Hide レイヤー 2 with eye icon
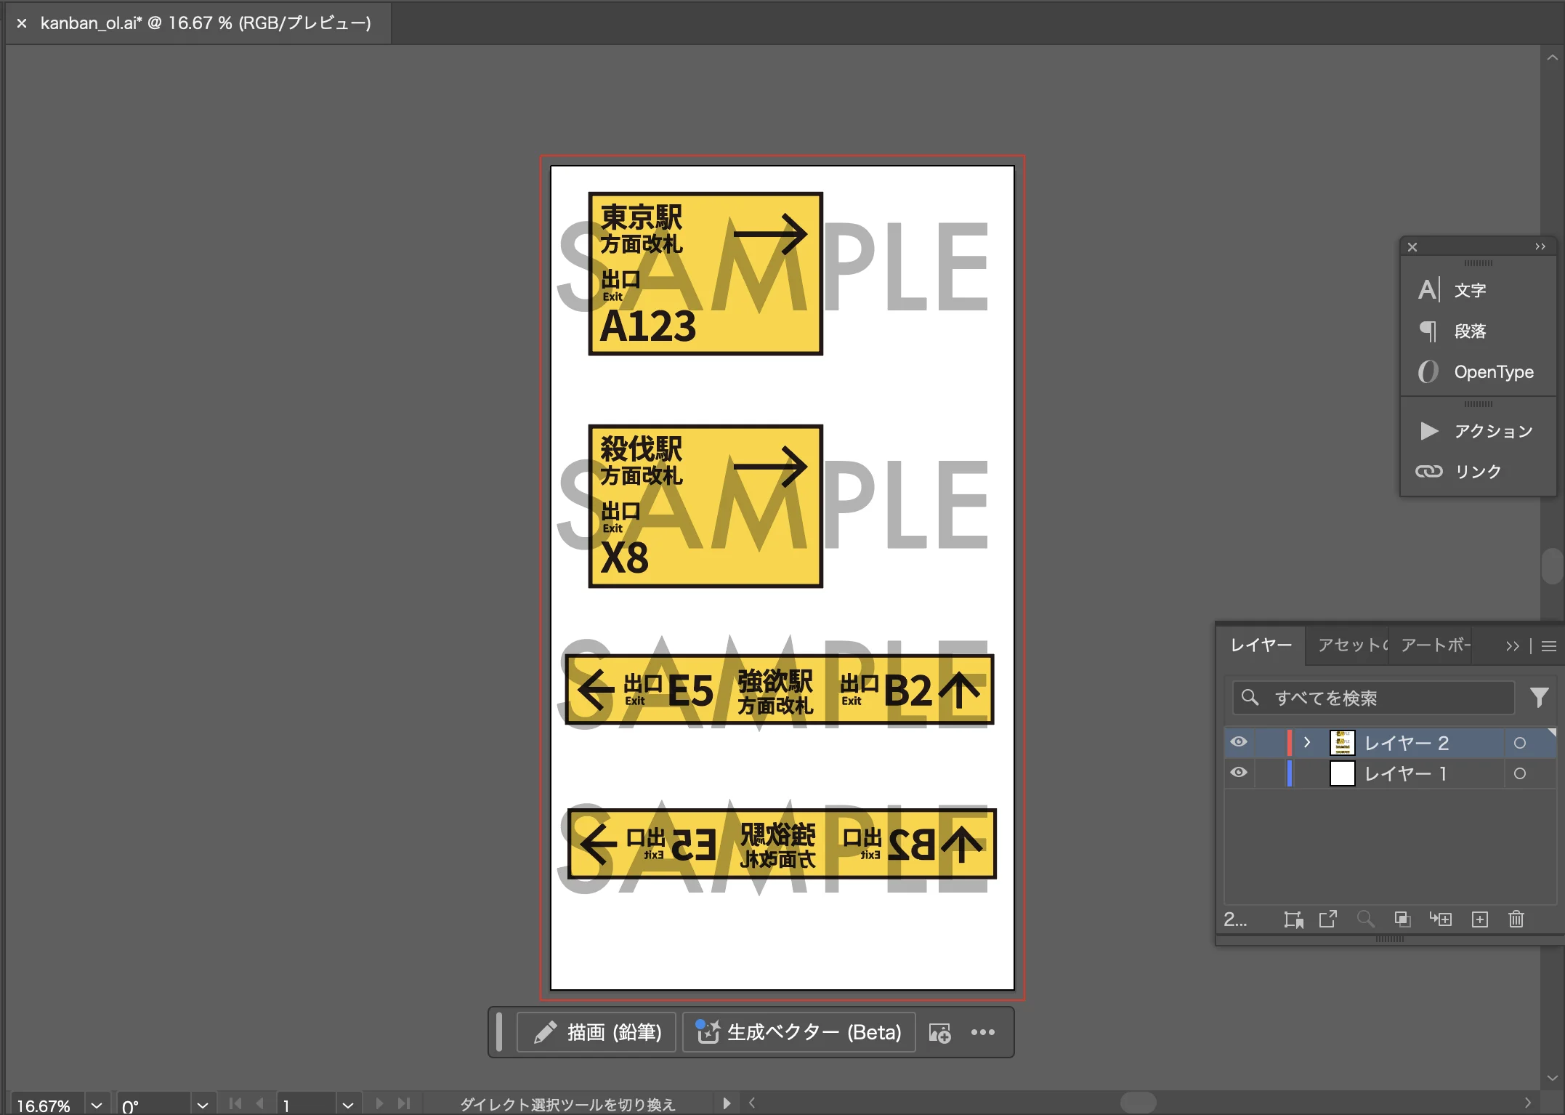The image size is (1565, 1115). pyautogui.click(x=1239, y=742)
